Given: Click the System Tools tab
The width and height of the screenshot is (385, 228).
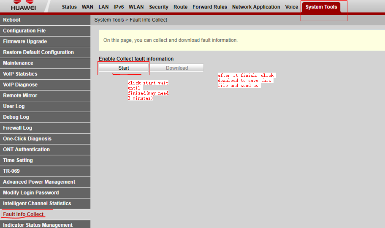Looking at the screenshot, I should click(x=321, y=7).
